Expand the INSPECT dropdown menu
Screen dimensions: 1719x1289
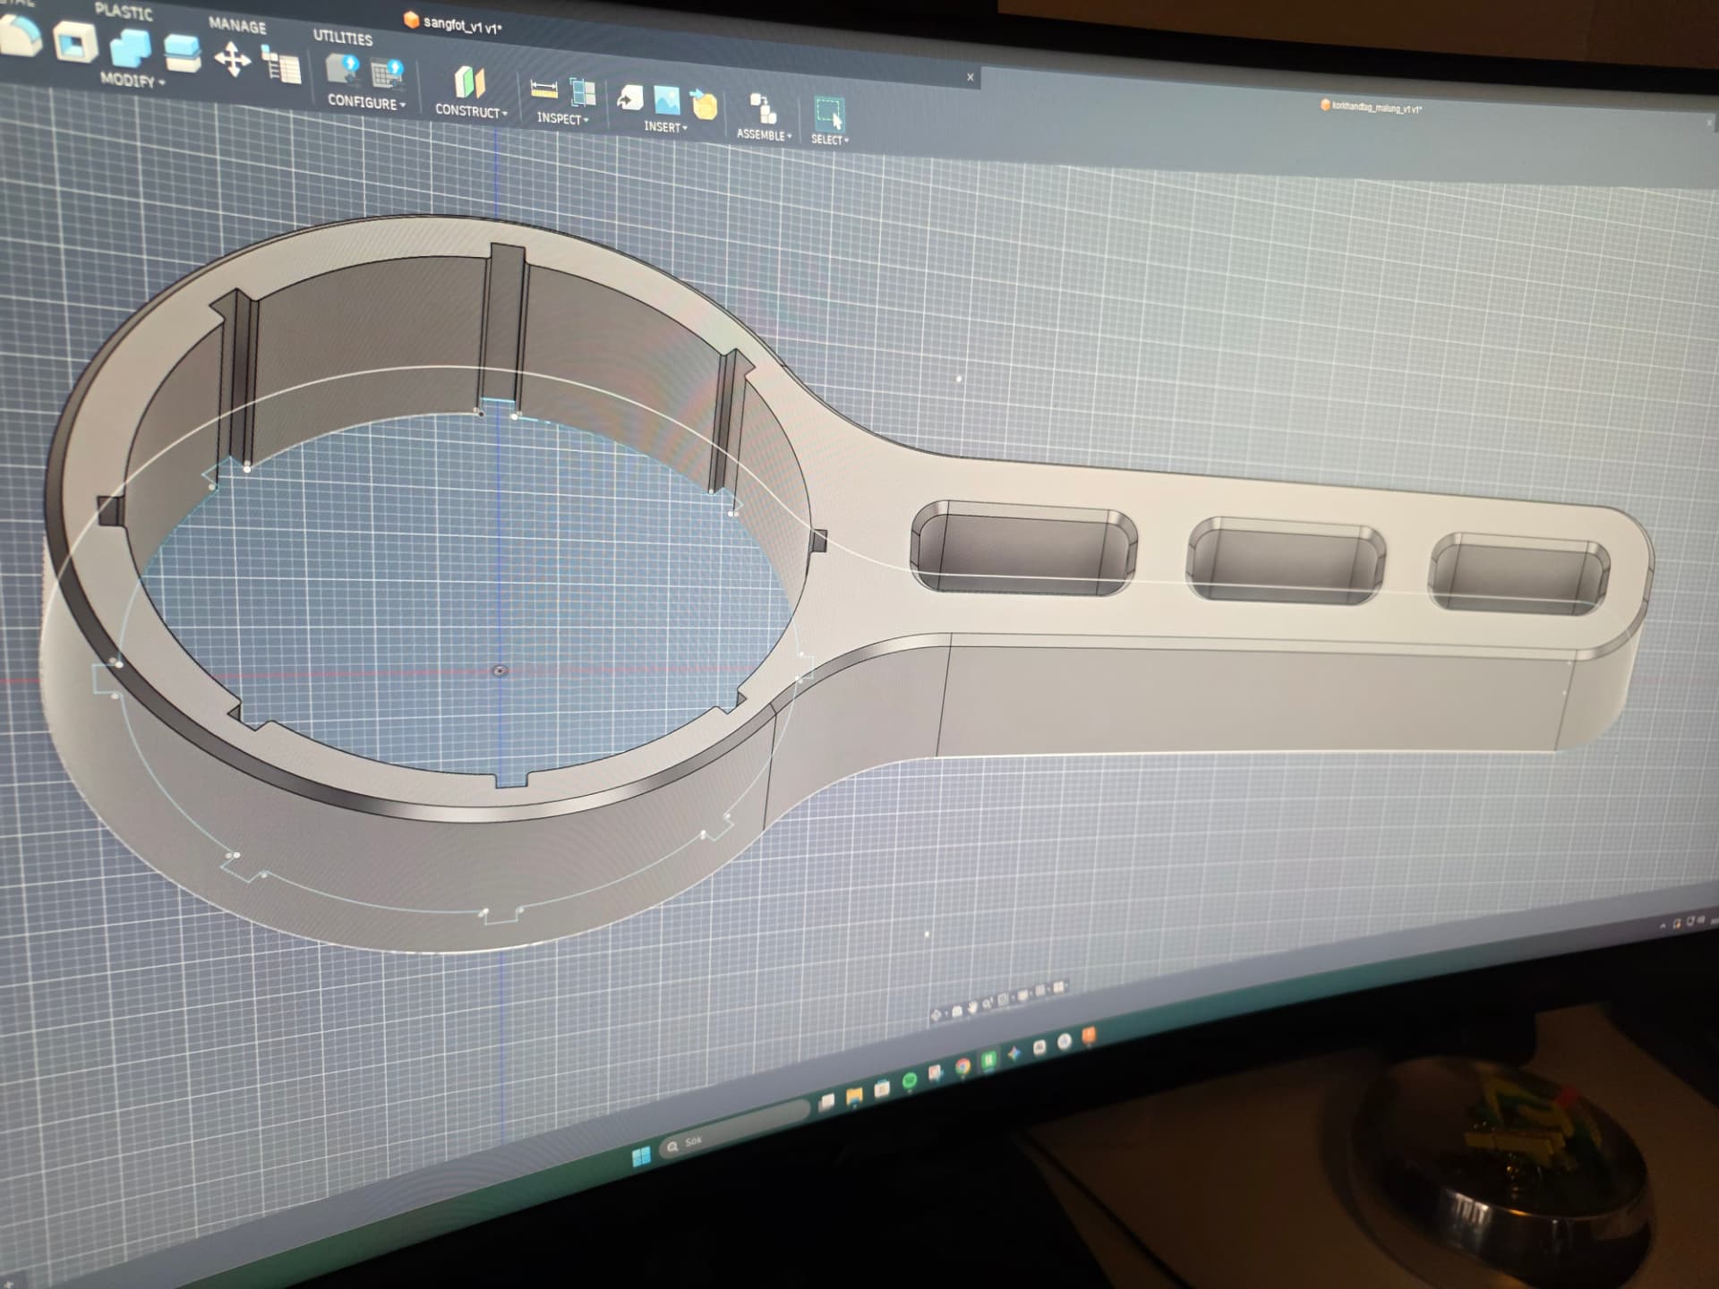562,118
